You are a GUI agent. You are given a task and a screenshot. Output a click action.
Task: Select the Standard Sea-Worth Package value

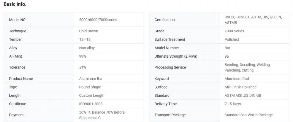pos(248,115)
